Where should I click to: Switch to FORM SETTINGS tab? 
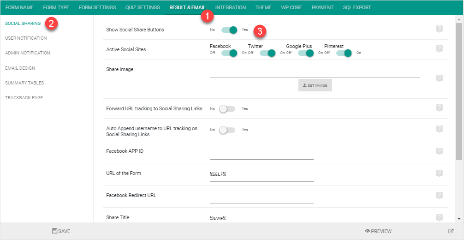(97, 8)
